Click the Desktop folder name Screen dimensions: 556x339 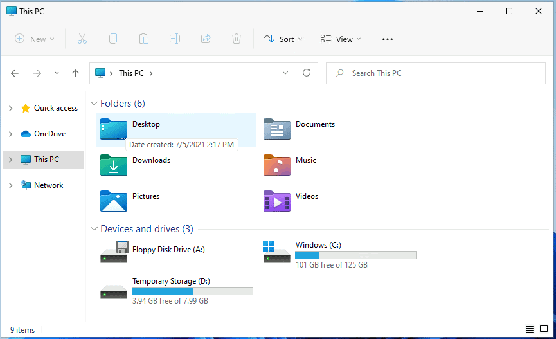146,124
